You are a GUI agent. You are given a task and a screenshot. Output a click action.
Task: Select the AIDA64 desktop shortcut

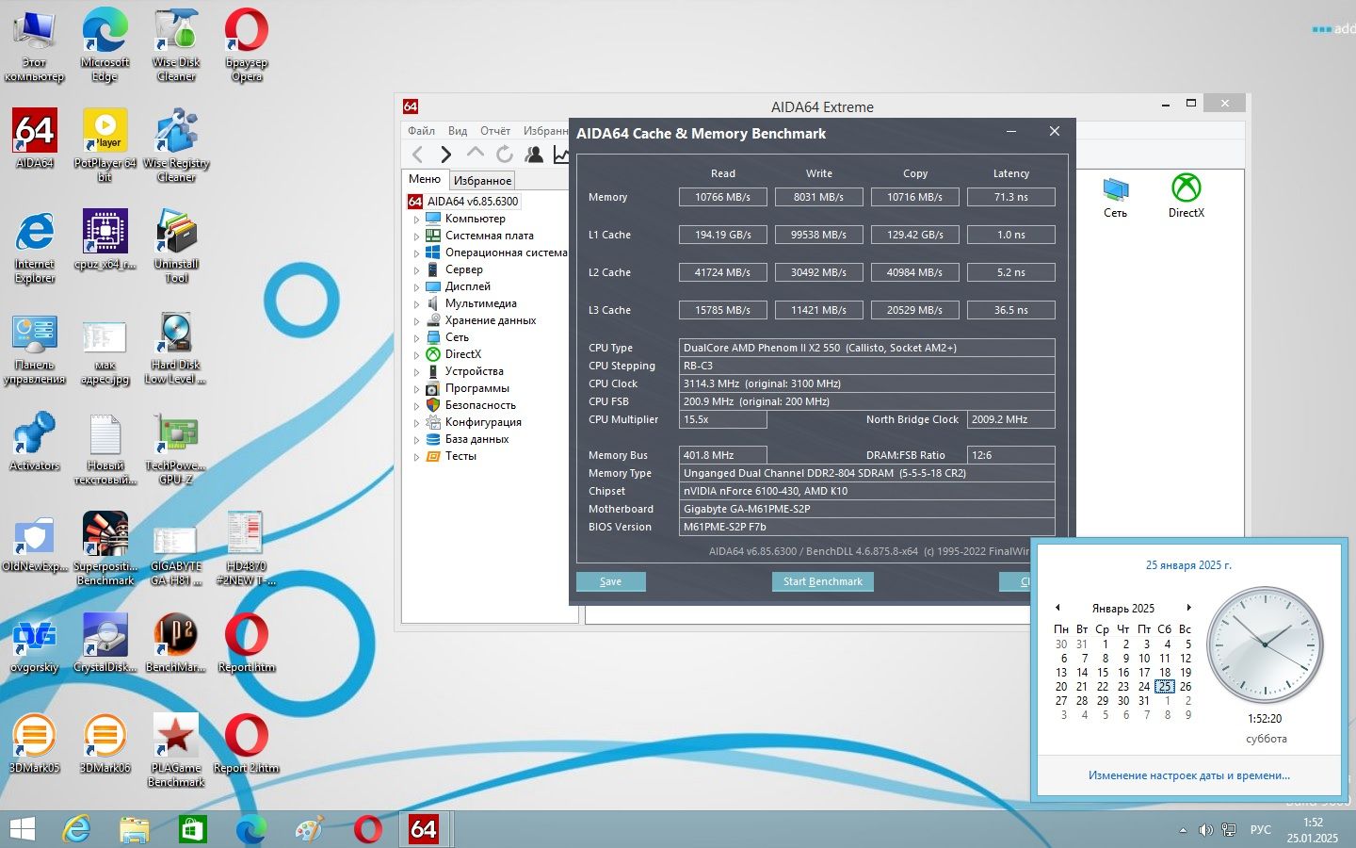click(35, 139)
